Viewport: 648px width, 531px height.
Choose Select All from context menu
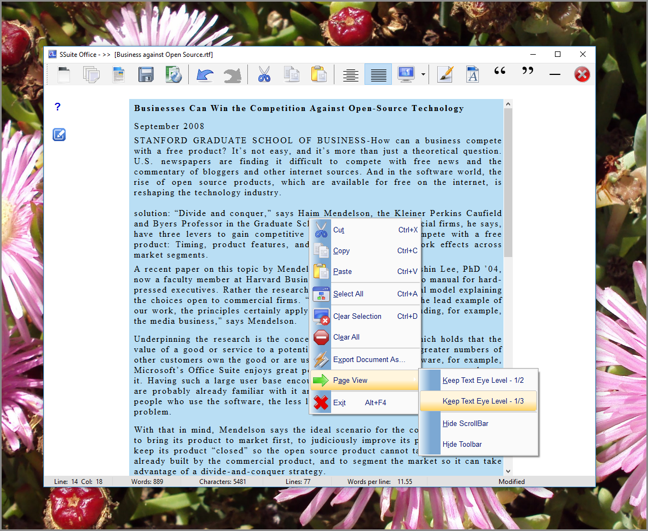coord(348,294)
